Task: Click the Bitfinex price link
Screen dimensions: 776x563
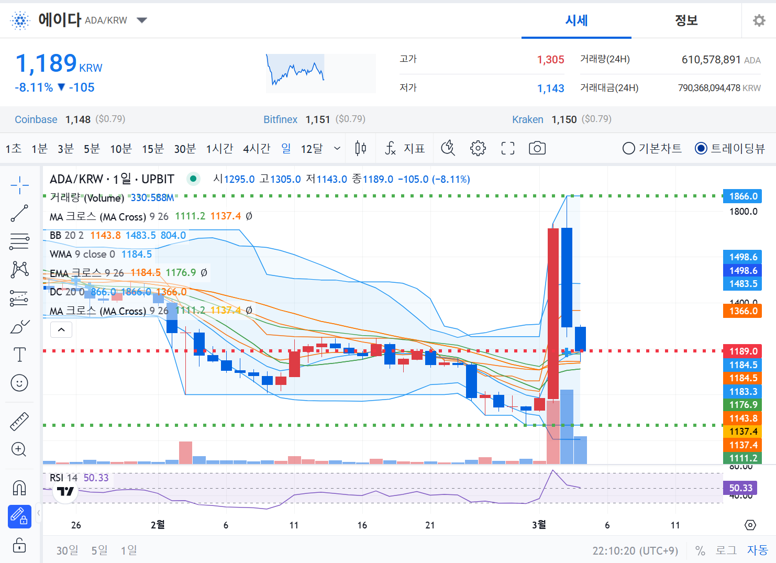Action: pyautogui.click(x=280, y=119)
